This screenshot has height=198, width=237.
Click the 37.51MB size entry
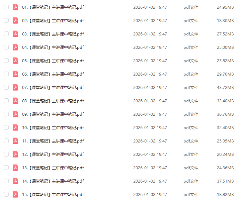point(225,181)
